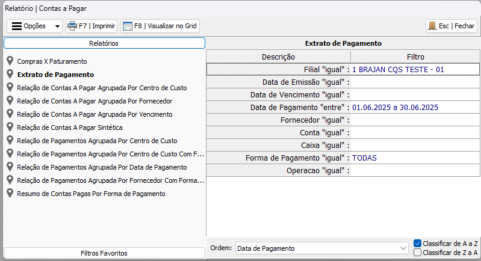
Task: Click the Fornecedor filter field
Action: [x=415, y=120]
